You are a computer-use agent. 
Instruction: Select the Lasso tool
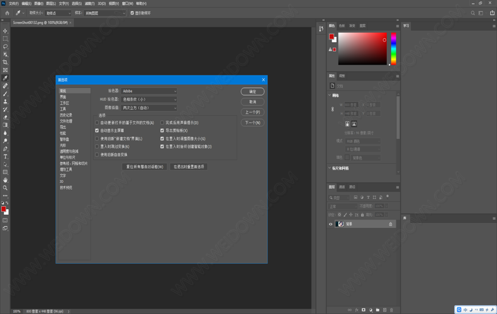coord(5,46)
